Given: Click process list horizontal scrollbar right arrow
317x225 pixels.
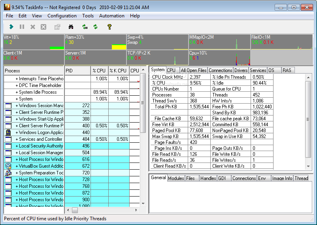Looking at the screenshot, I should [x=136, y=210].
